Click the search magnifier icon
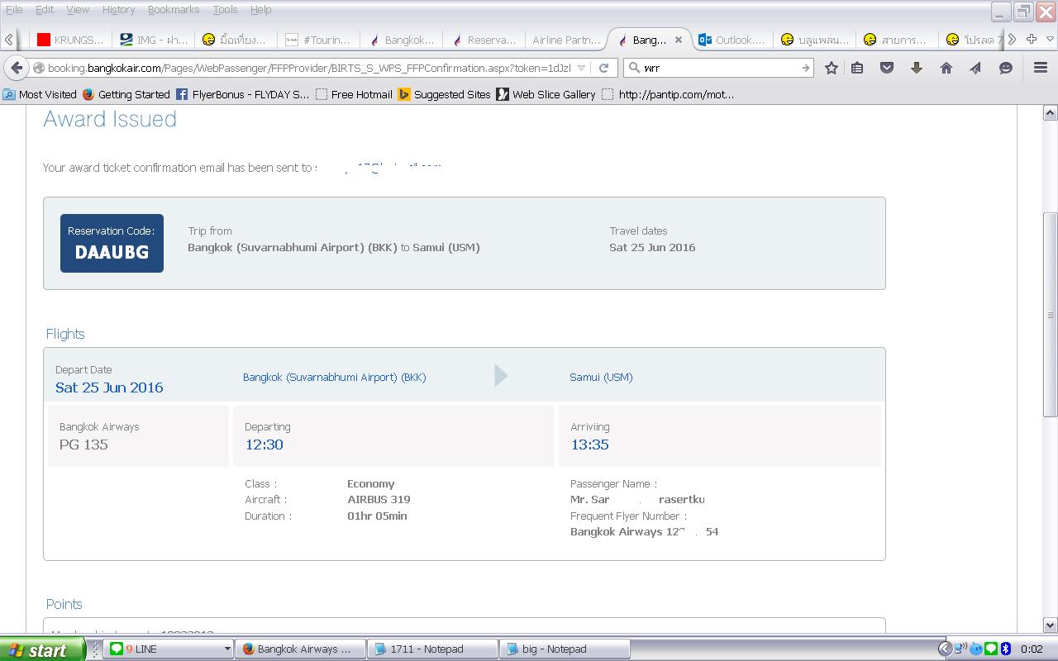1058x661 pixels. point(634,68)
